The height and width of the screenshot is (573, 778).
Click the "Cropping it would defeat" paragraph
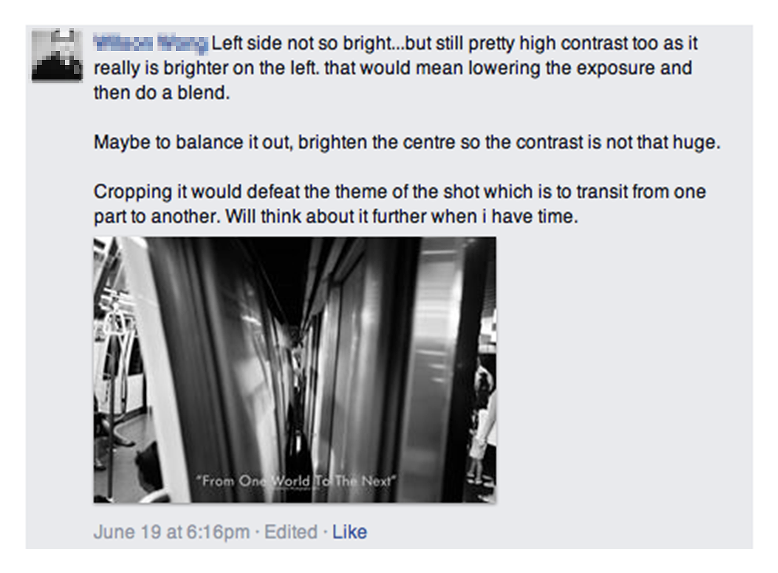click(400, 204)
